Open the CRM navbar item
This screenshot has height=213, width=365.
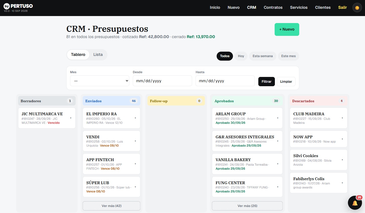pyautogui.click(x=252, y=8)
